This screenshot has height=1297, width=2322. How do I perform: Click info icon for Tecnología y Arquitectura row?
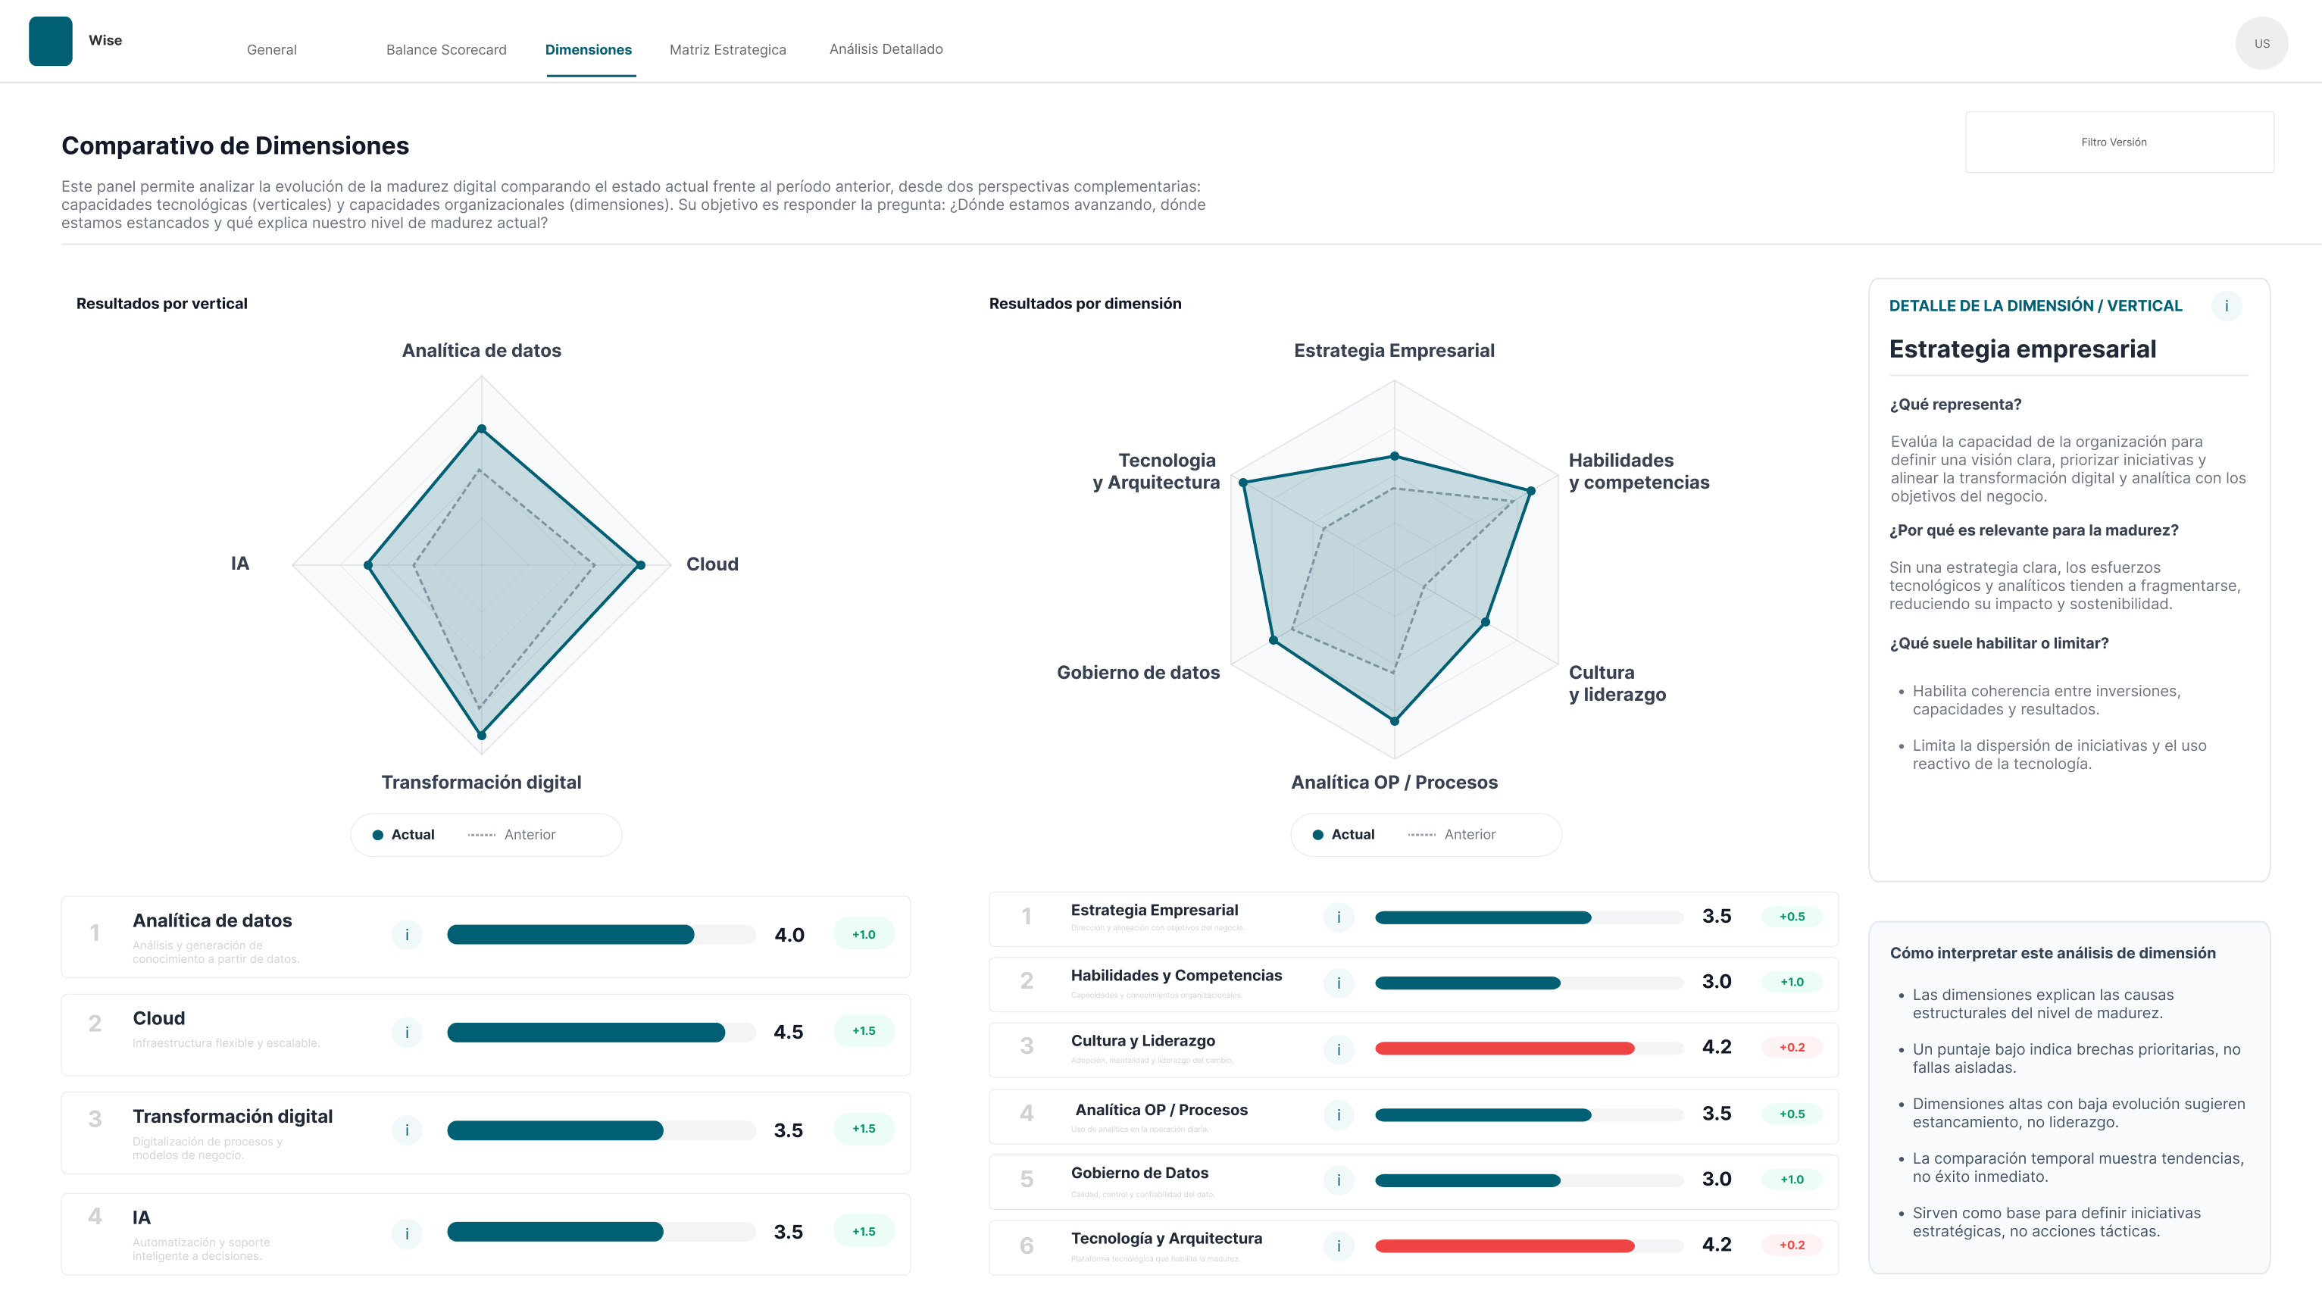click(x=1339, y=1246)
